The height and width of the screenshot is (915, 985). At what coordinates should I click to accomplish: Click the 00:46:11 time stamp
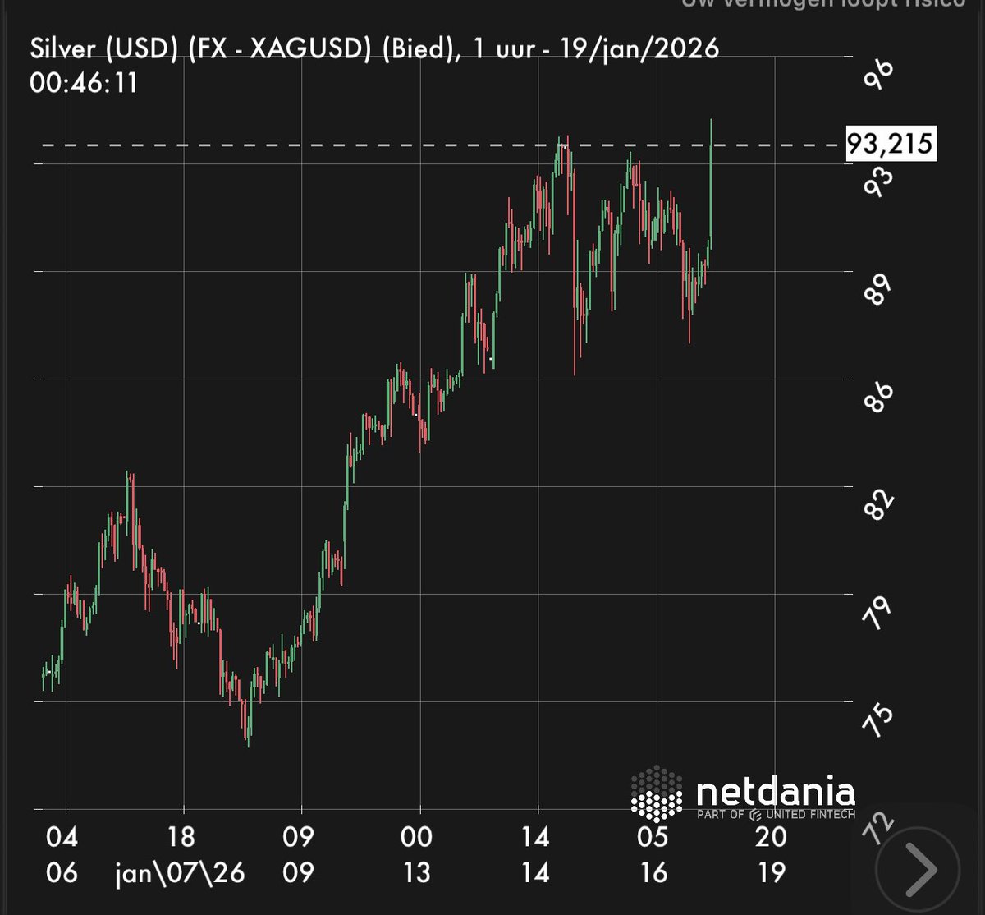83,84
